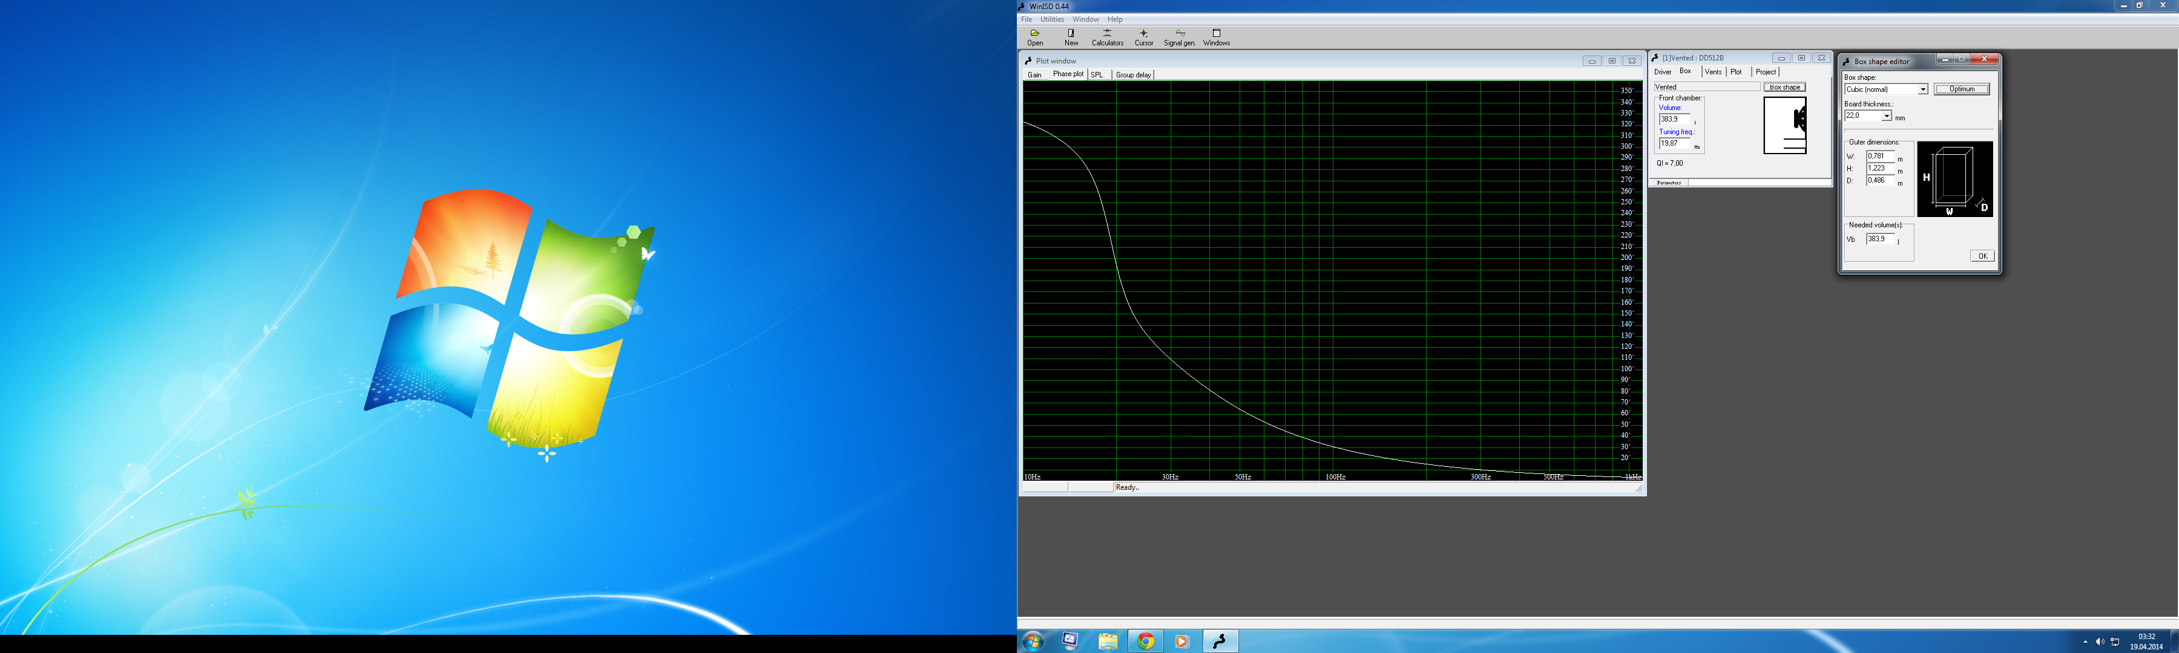
Task: Open the computer monitor taskbar icon
Action: 1070,641
